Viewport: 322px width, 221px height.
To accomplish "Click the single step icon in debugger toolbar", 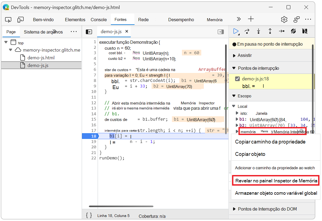I will pos(281,31).
